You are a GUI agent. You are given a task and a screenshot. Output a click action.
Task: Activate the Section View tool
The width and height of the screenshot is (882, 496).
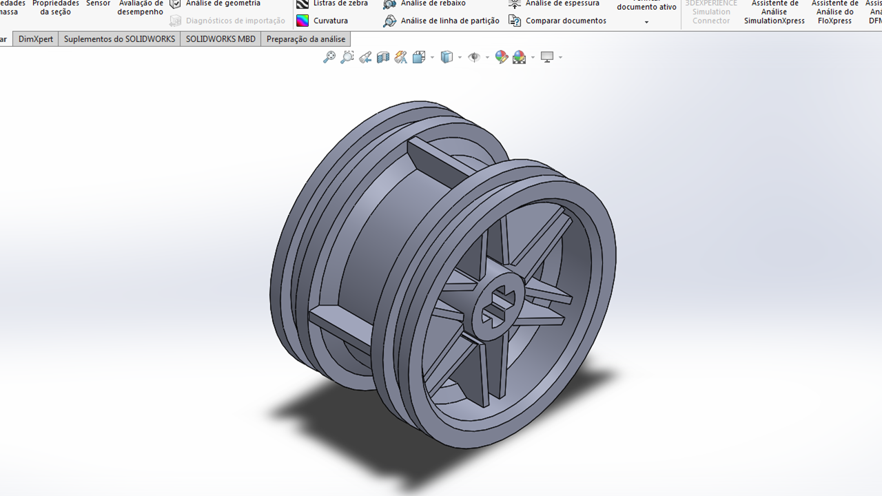(383, 57)
